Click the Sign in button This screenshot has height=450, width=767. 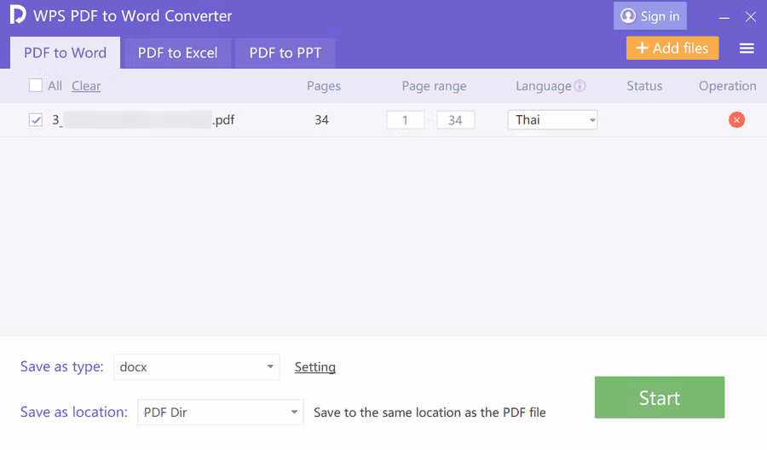pos(650,16)
